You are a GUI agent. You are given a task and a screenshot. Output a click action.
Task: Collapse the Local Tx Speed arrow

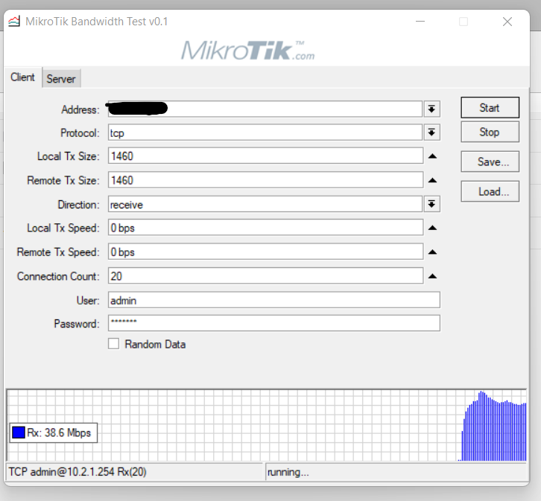[432, 228]
